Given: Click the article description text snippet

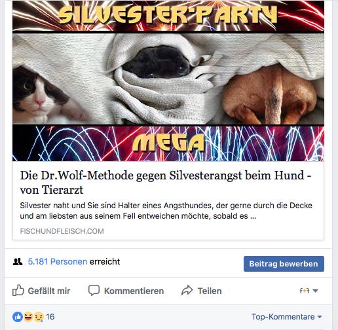Looking at the screenshot, I should pyautogui.click(x=166, y=211).
